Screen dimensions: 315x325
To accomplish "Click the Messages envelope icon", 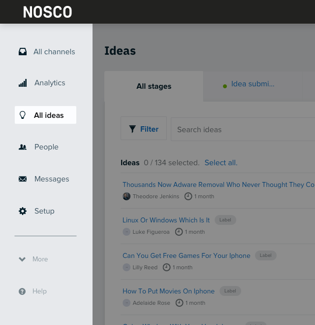I will pos(23,179).
